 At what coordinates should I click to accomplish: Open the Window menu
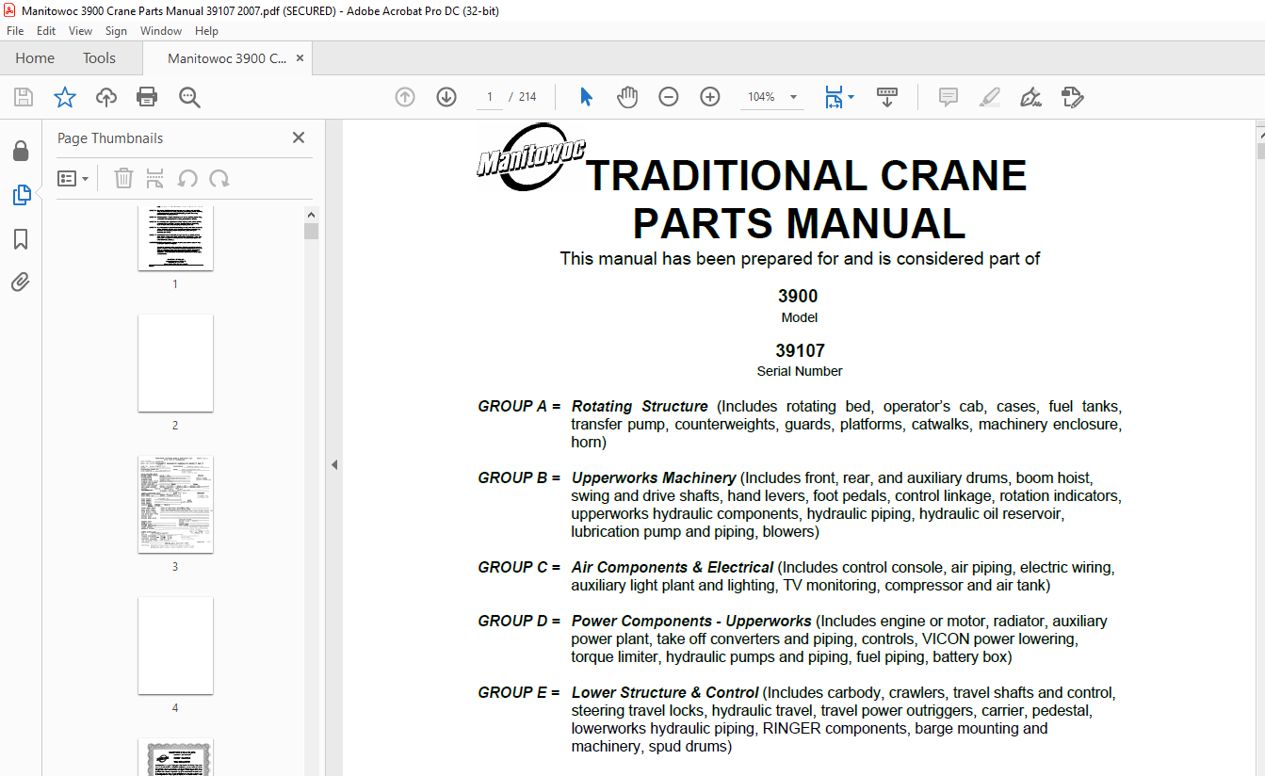click(x=161, y=31)
